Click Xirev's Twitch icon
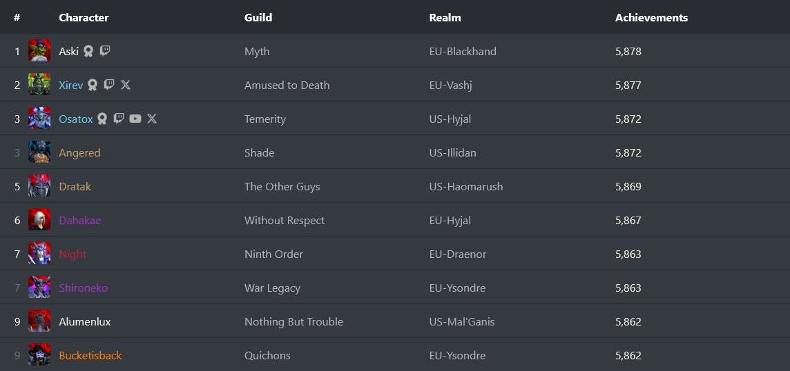The image size is (790, 371). [109, 85]
